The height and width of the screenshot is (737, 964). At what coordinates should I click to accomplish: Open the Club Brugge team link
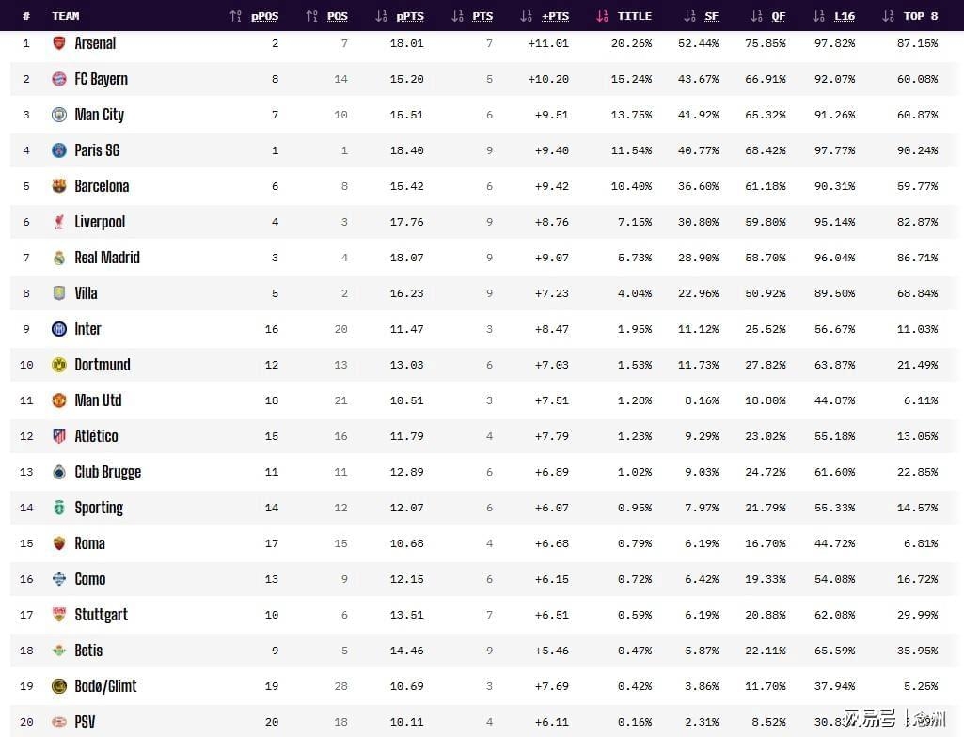[107, 472]
